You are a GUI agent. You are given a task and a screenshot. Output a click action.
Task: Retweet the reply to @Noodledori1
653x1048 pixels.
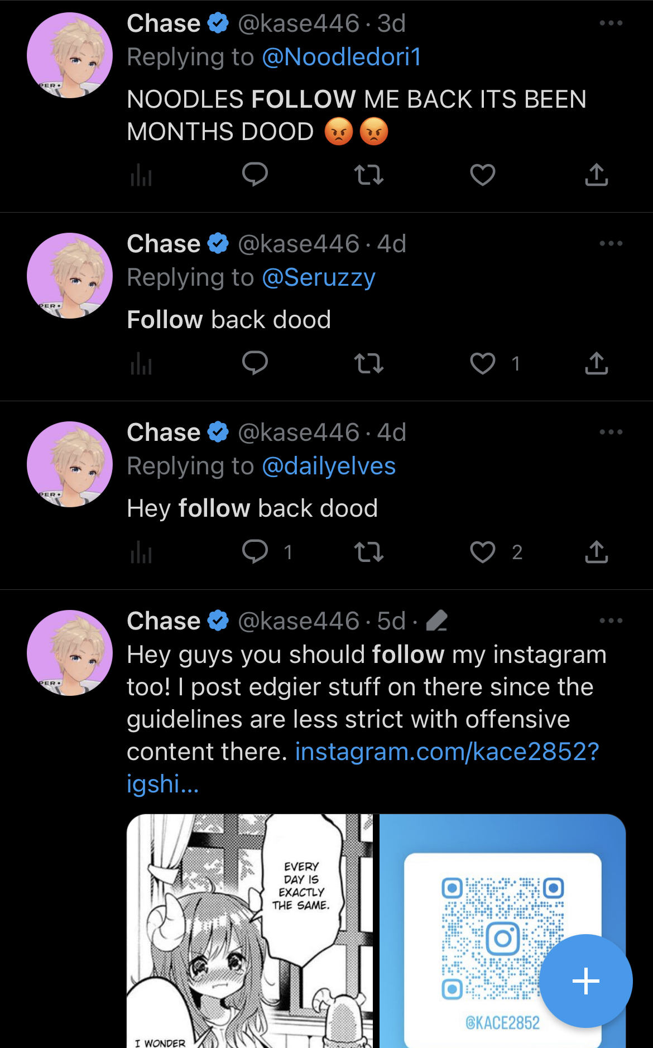[x=369, y=175]
